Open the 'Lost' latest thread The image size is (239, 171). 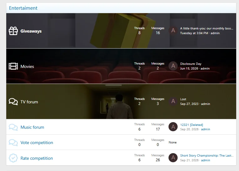coord(183,99)
